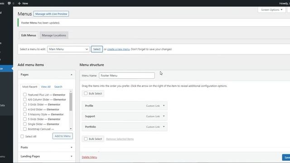Click the pages list scrollbar thumb
This screenshot has width=290, height=163.
(71, 102)
